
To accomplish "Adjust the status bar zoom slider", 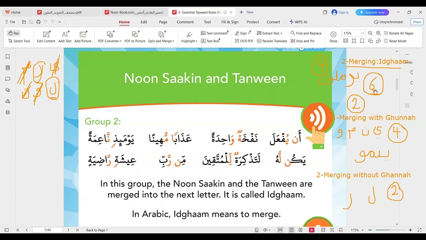I will point(390,230).
